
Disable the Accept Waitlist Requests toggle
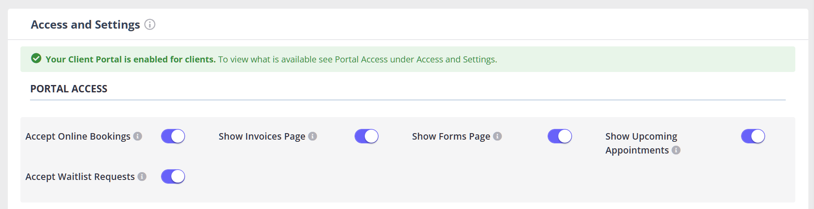173,176
